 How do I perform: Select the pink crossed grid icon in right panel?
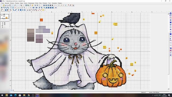[x=171, y=50]
